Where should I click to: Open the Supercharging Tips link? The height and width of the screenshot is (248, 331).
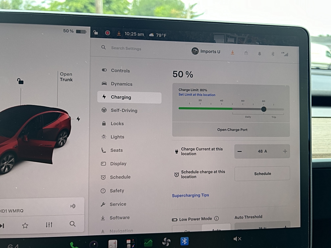coord(190,195)
